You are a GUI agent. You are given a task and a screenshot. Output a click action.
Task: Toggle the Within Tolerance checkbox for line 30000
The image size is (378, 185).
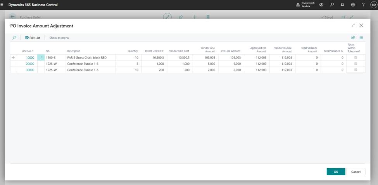356,70
